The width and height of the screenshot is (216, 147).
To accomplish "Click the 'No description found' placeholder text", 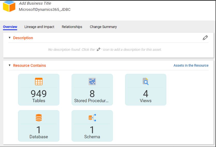I will click(x=105, y=49).
